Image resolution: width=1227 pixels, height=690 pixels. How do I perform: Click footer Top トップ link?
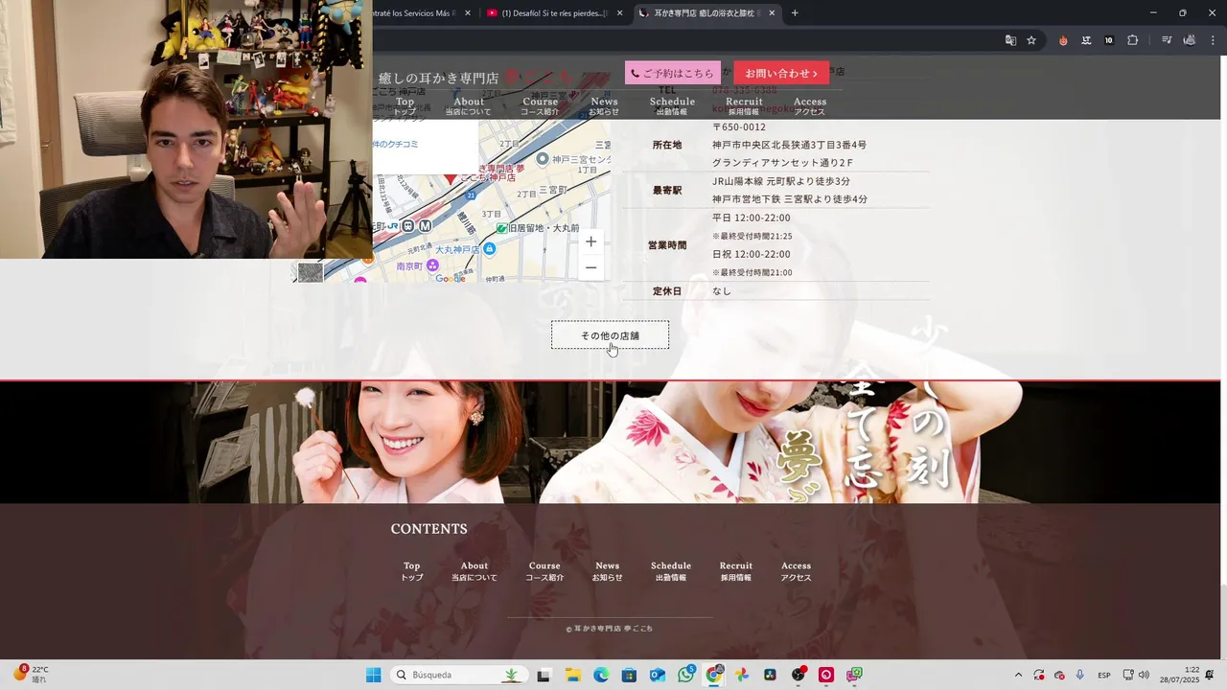tap(411, 571)
